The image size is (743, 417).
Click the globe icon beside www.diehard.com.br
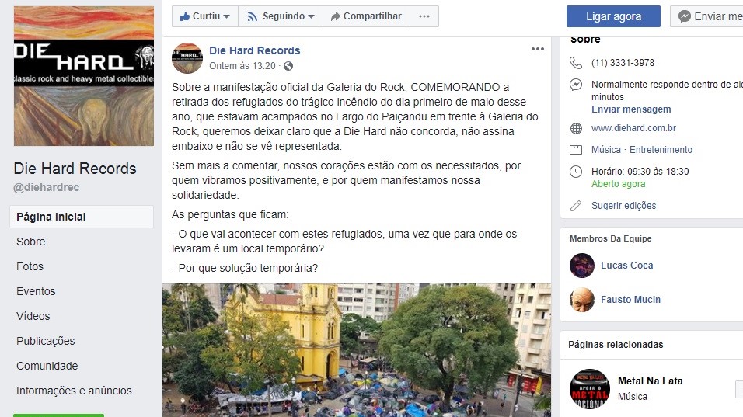[x=576, y=128]
